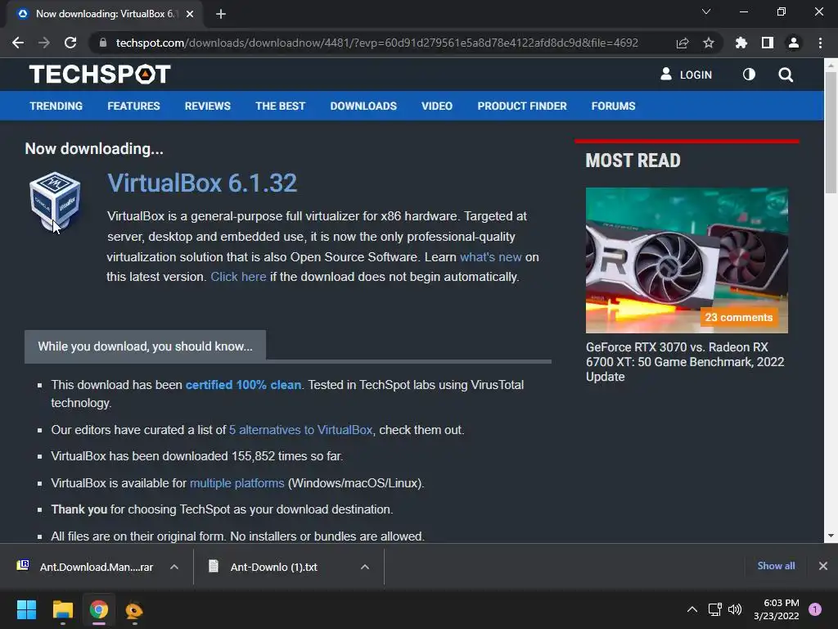Open the TechSpot search icon
The image size is (838, 629).
pos(786,75)
